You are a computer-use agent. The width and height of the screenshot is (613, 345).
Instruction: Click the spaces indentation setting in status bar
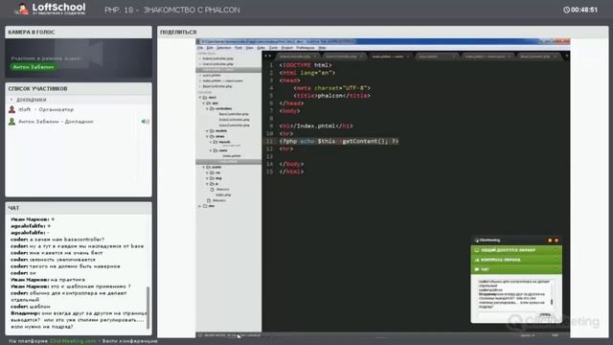527,335
